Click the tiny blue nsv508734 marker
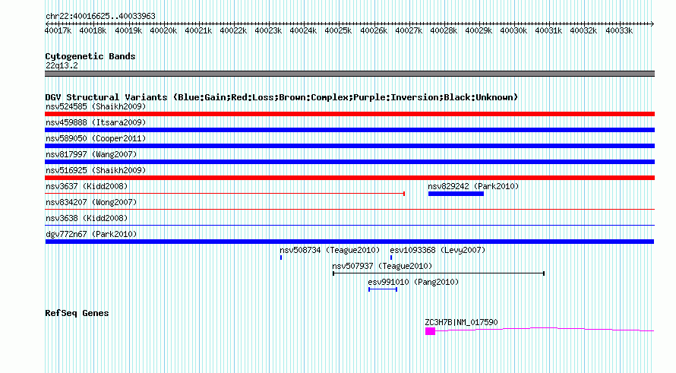The width and height of the screenshot is (676, 373). coord(281,258)
